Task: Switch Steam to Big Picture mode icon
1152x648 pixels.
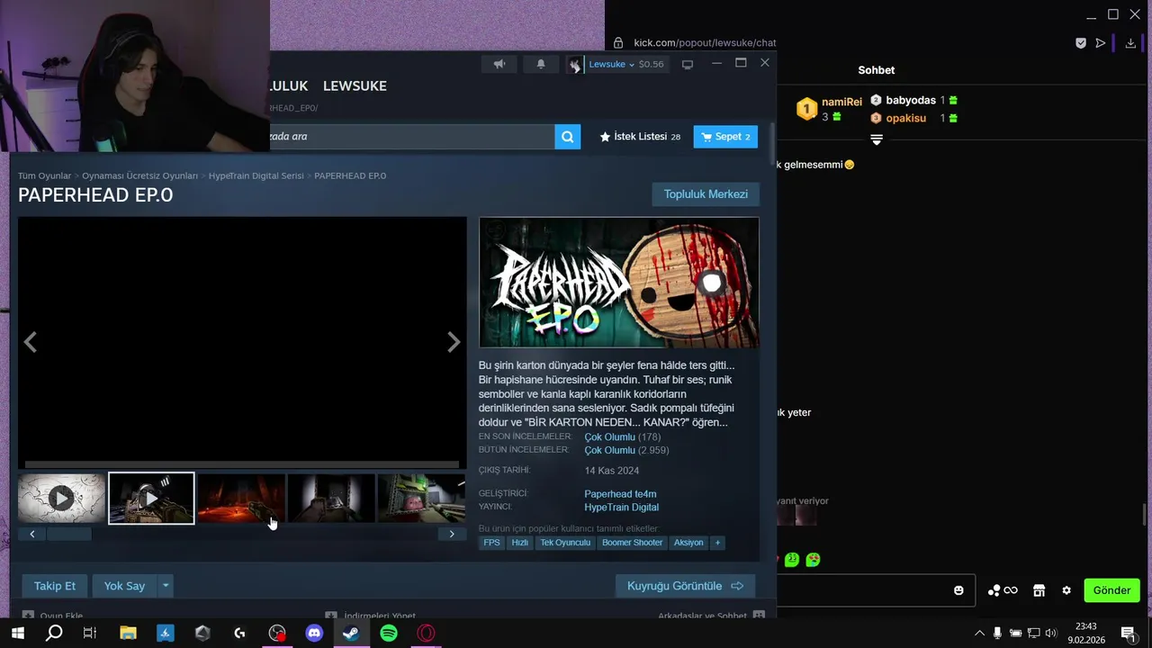Action: click(x=688, y=64)
